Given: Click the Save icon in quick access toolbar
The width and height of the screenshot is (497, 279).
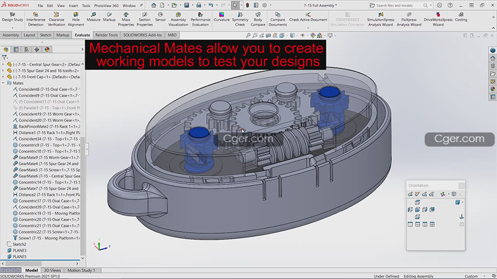Looking at the screenshot, I should (187, 6).
